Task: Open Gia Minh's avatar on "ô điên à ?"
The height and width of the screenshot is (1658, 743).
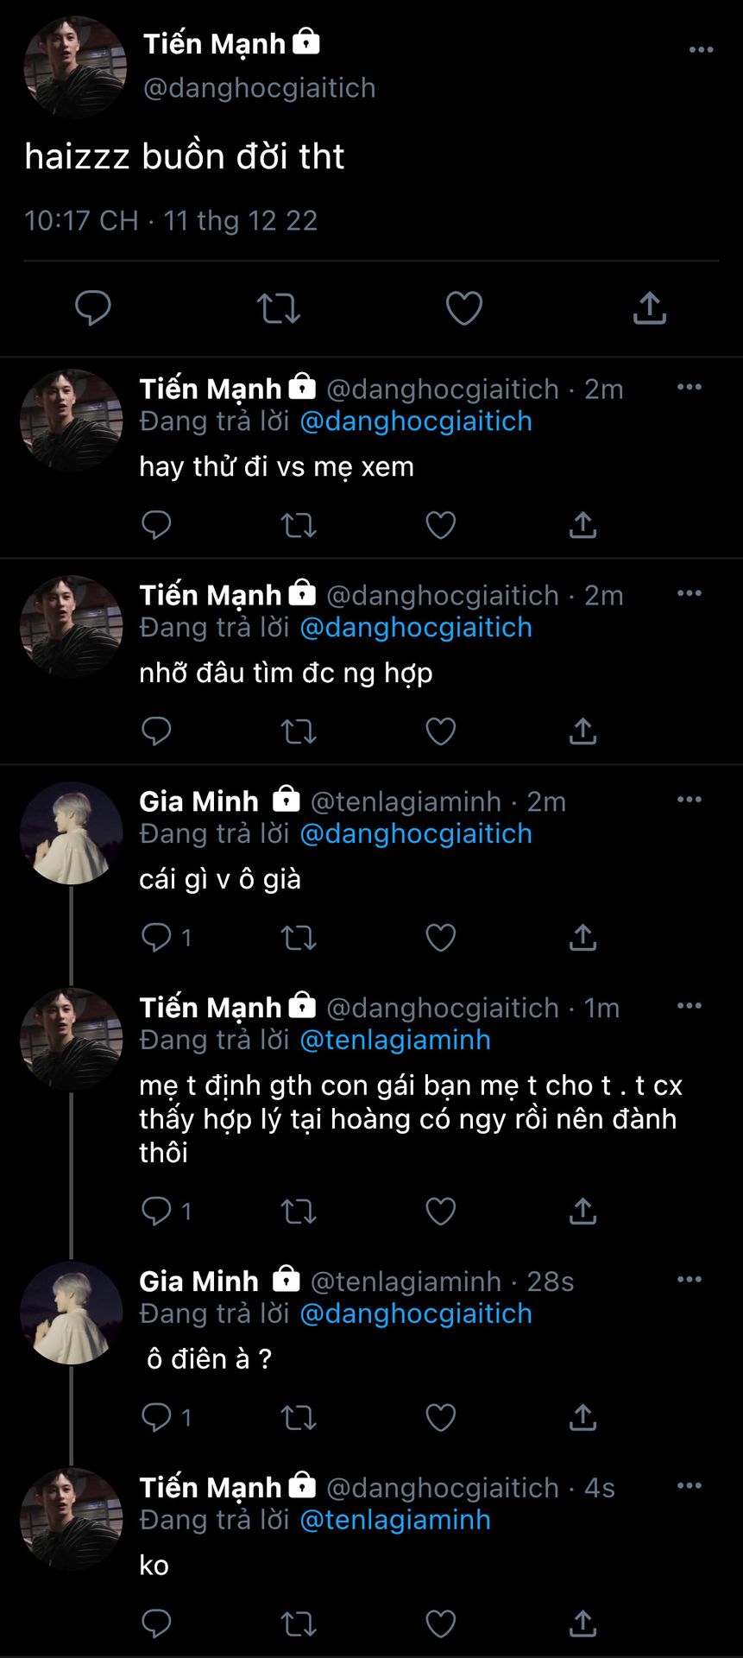Action: pos(71,1312)
